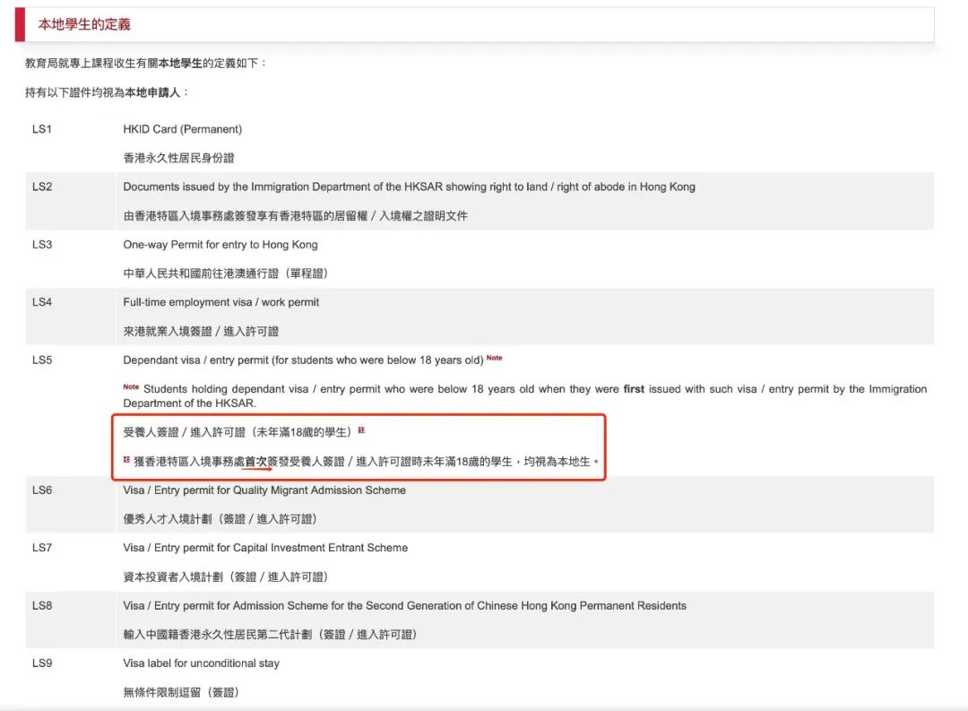
Task: Click Dependant visa / entry permit line
Action: pyautogui.click(x=303, y=360)
